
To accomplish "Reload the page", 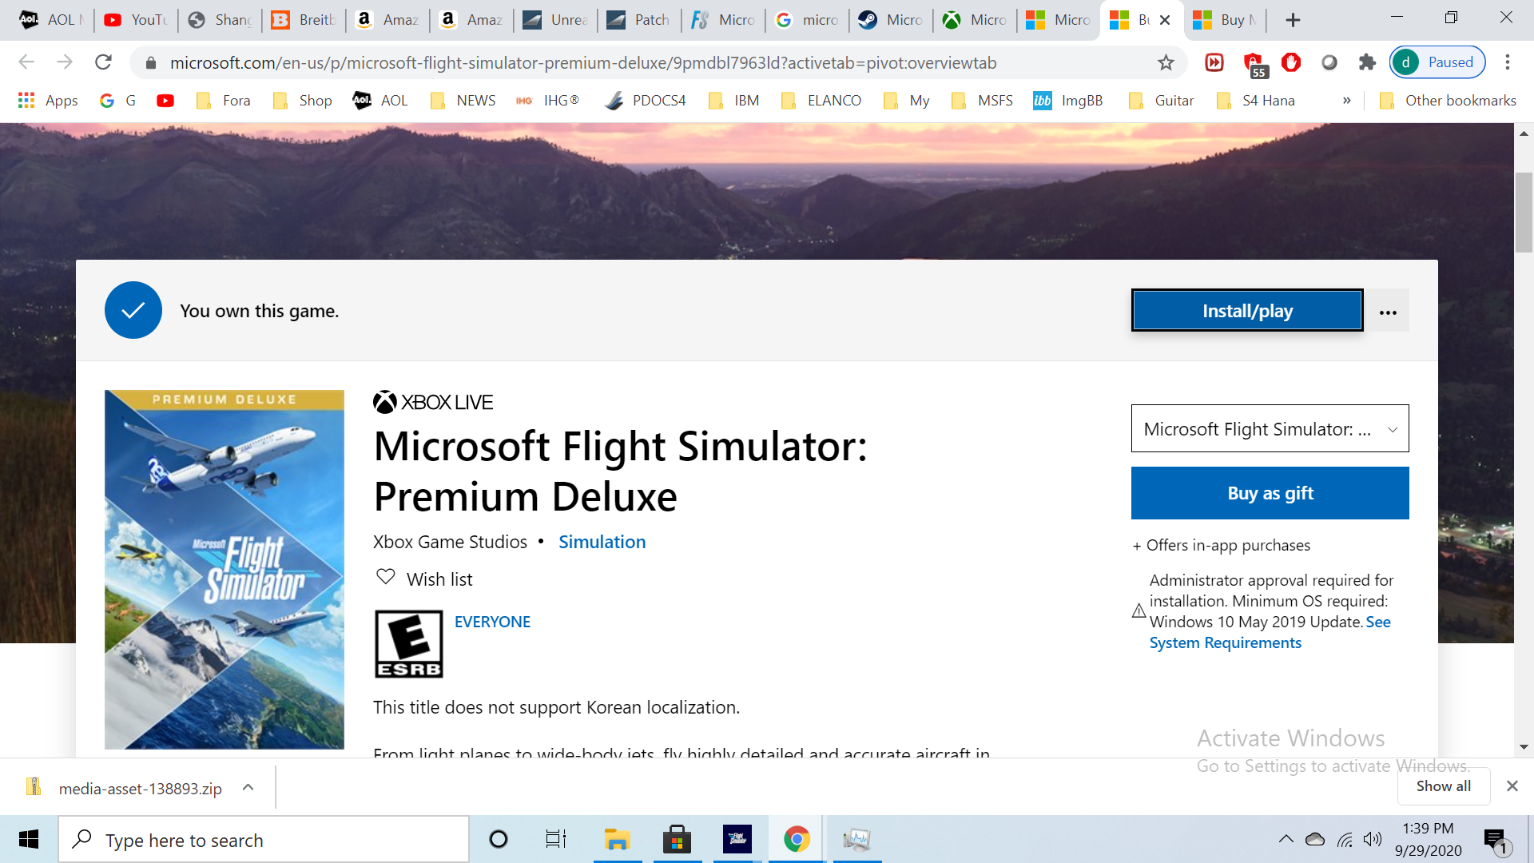I will tap(103, 62).
